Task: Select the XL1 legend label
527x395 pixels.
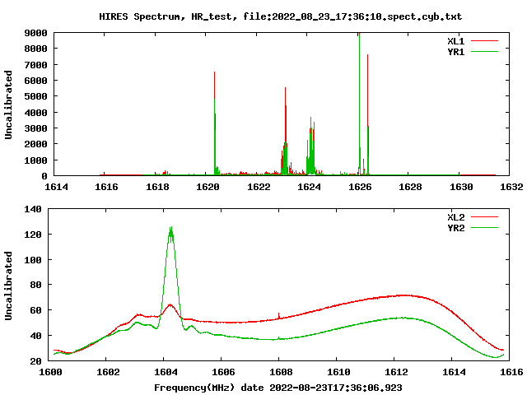Action: point(455,41)
